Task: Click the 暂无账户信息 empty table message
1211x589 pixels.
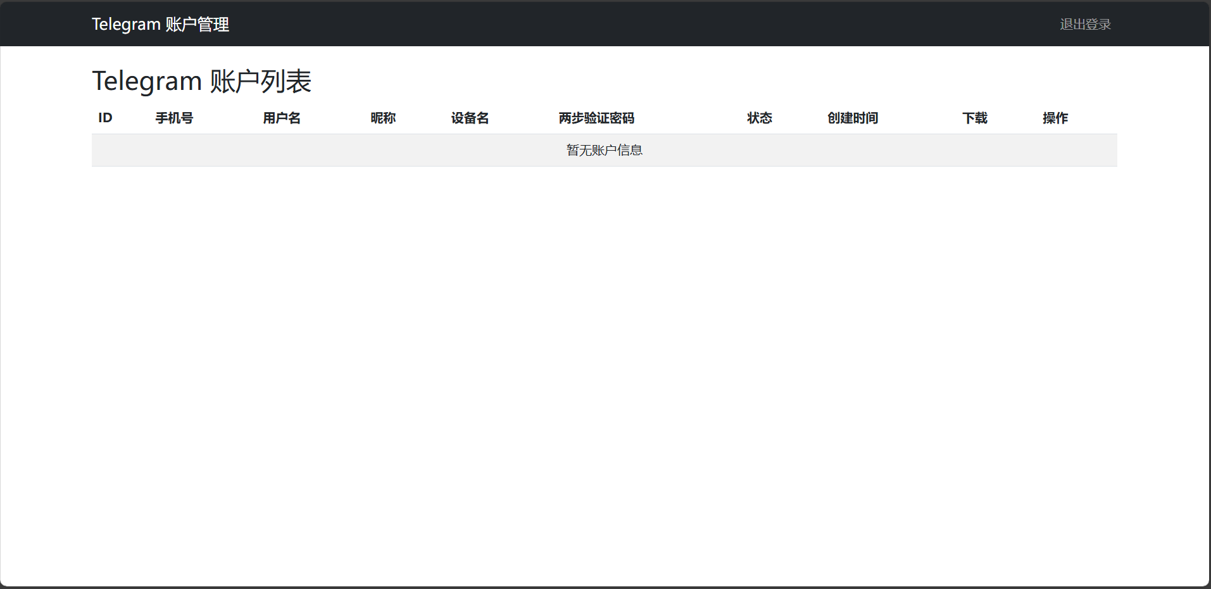Action: [605, 150]
